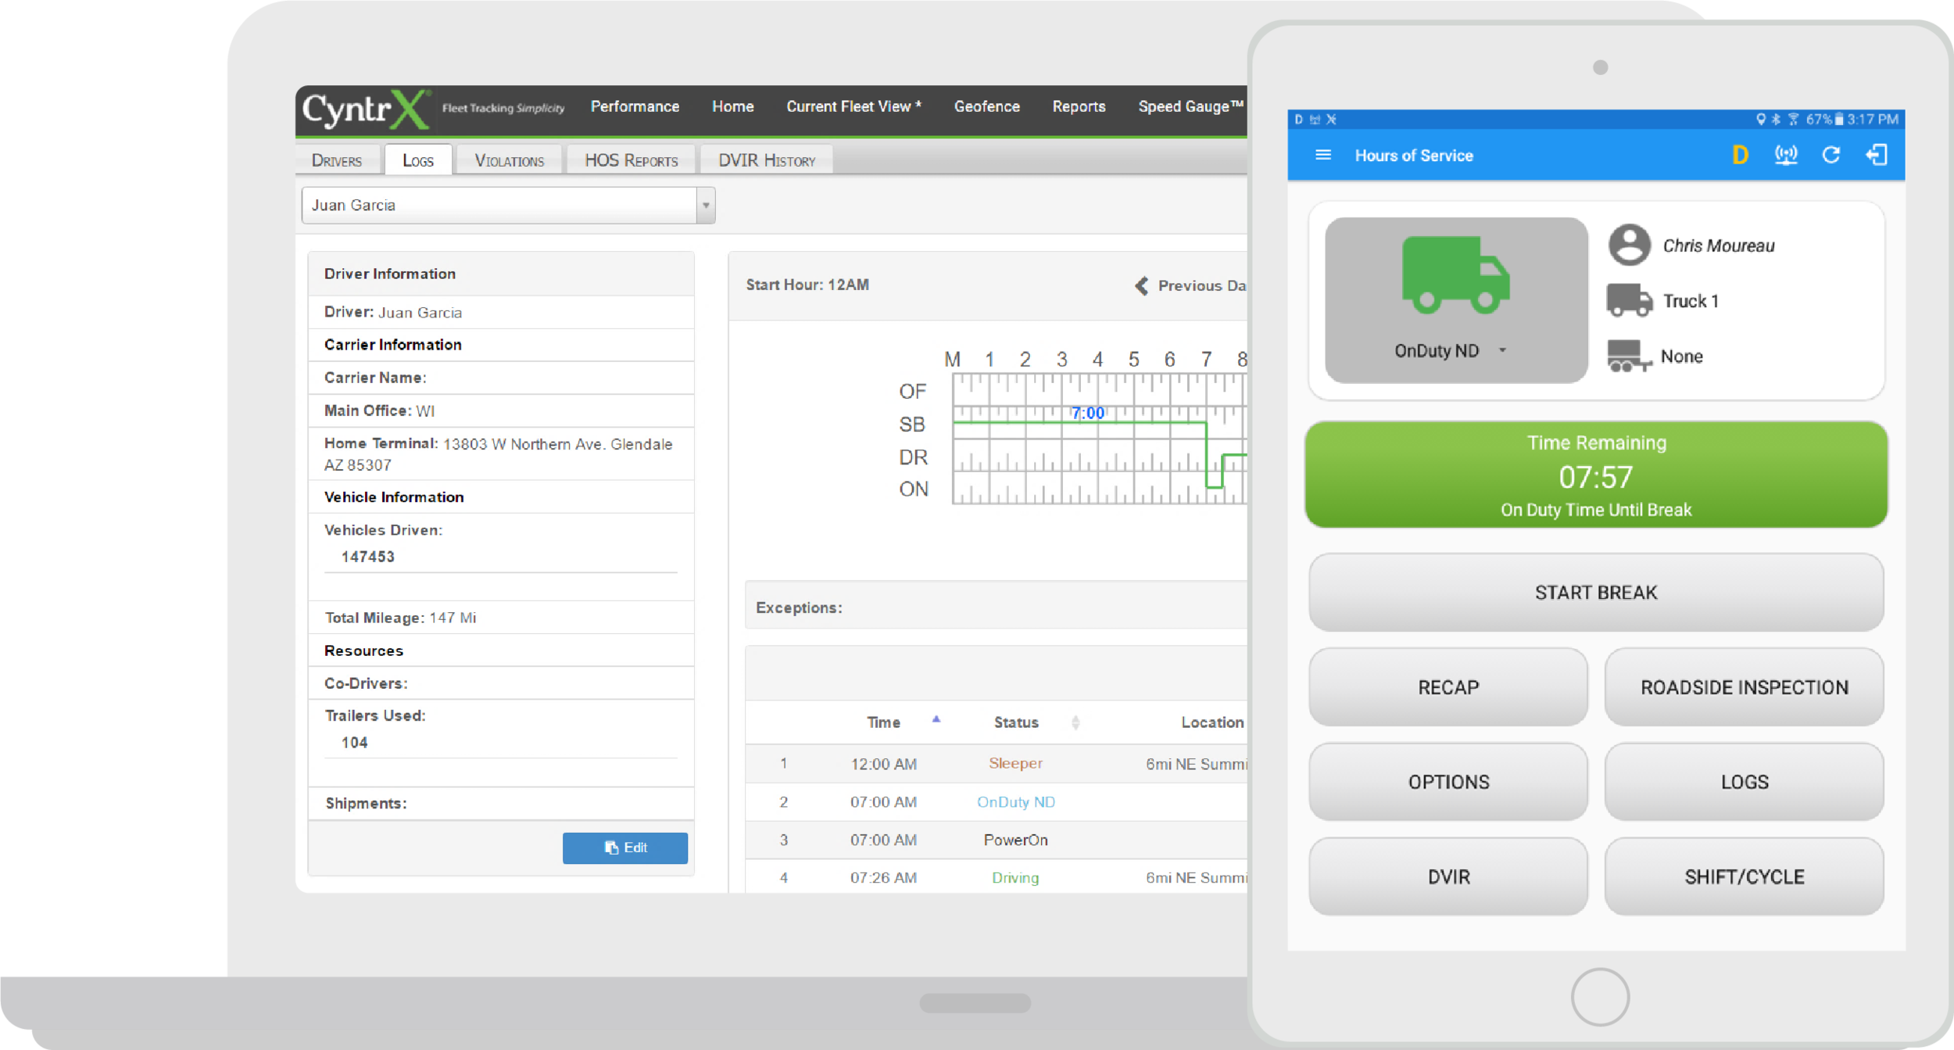Open the DVIR History tab
The image size is (1954, 1050).
pyautogui.click(x=764, y=159)
